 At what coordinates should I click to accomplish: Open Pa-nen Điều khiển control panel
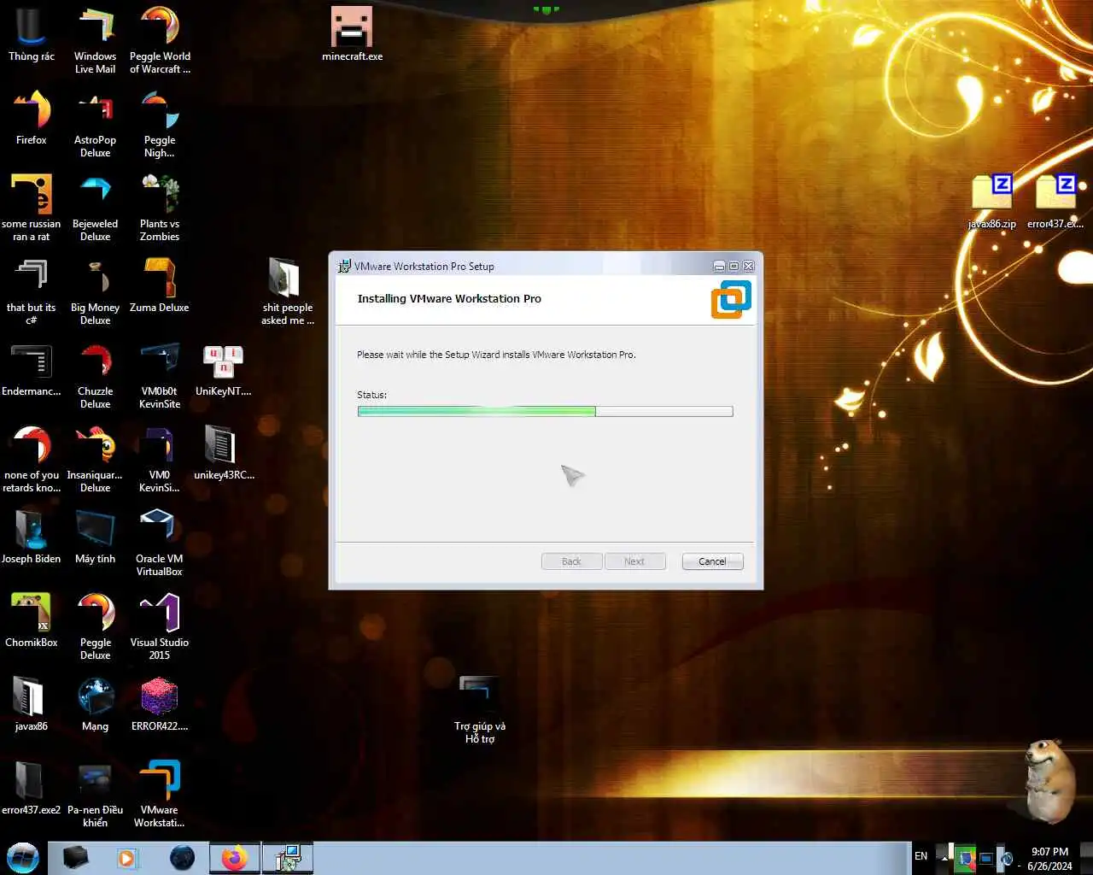(95, 793)
